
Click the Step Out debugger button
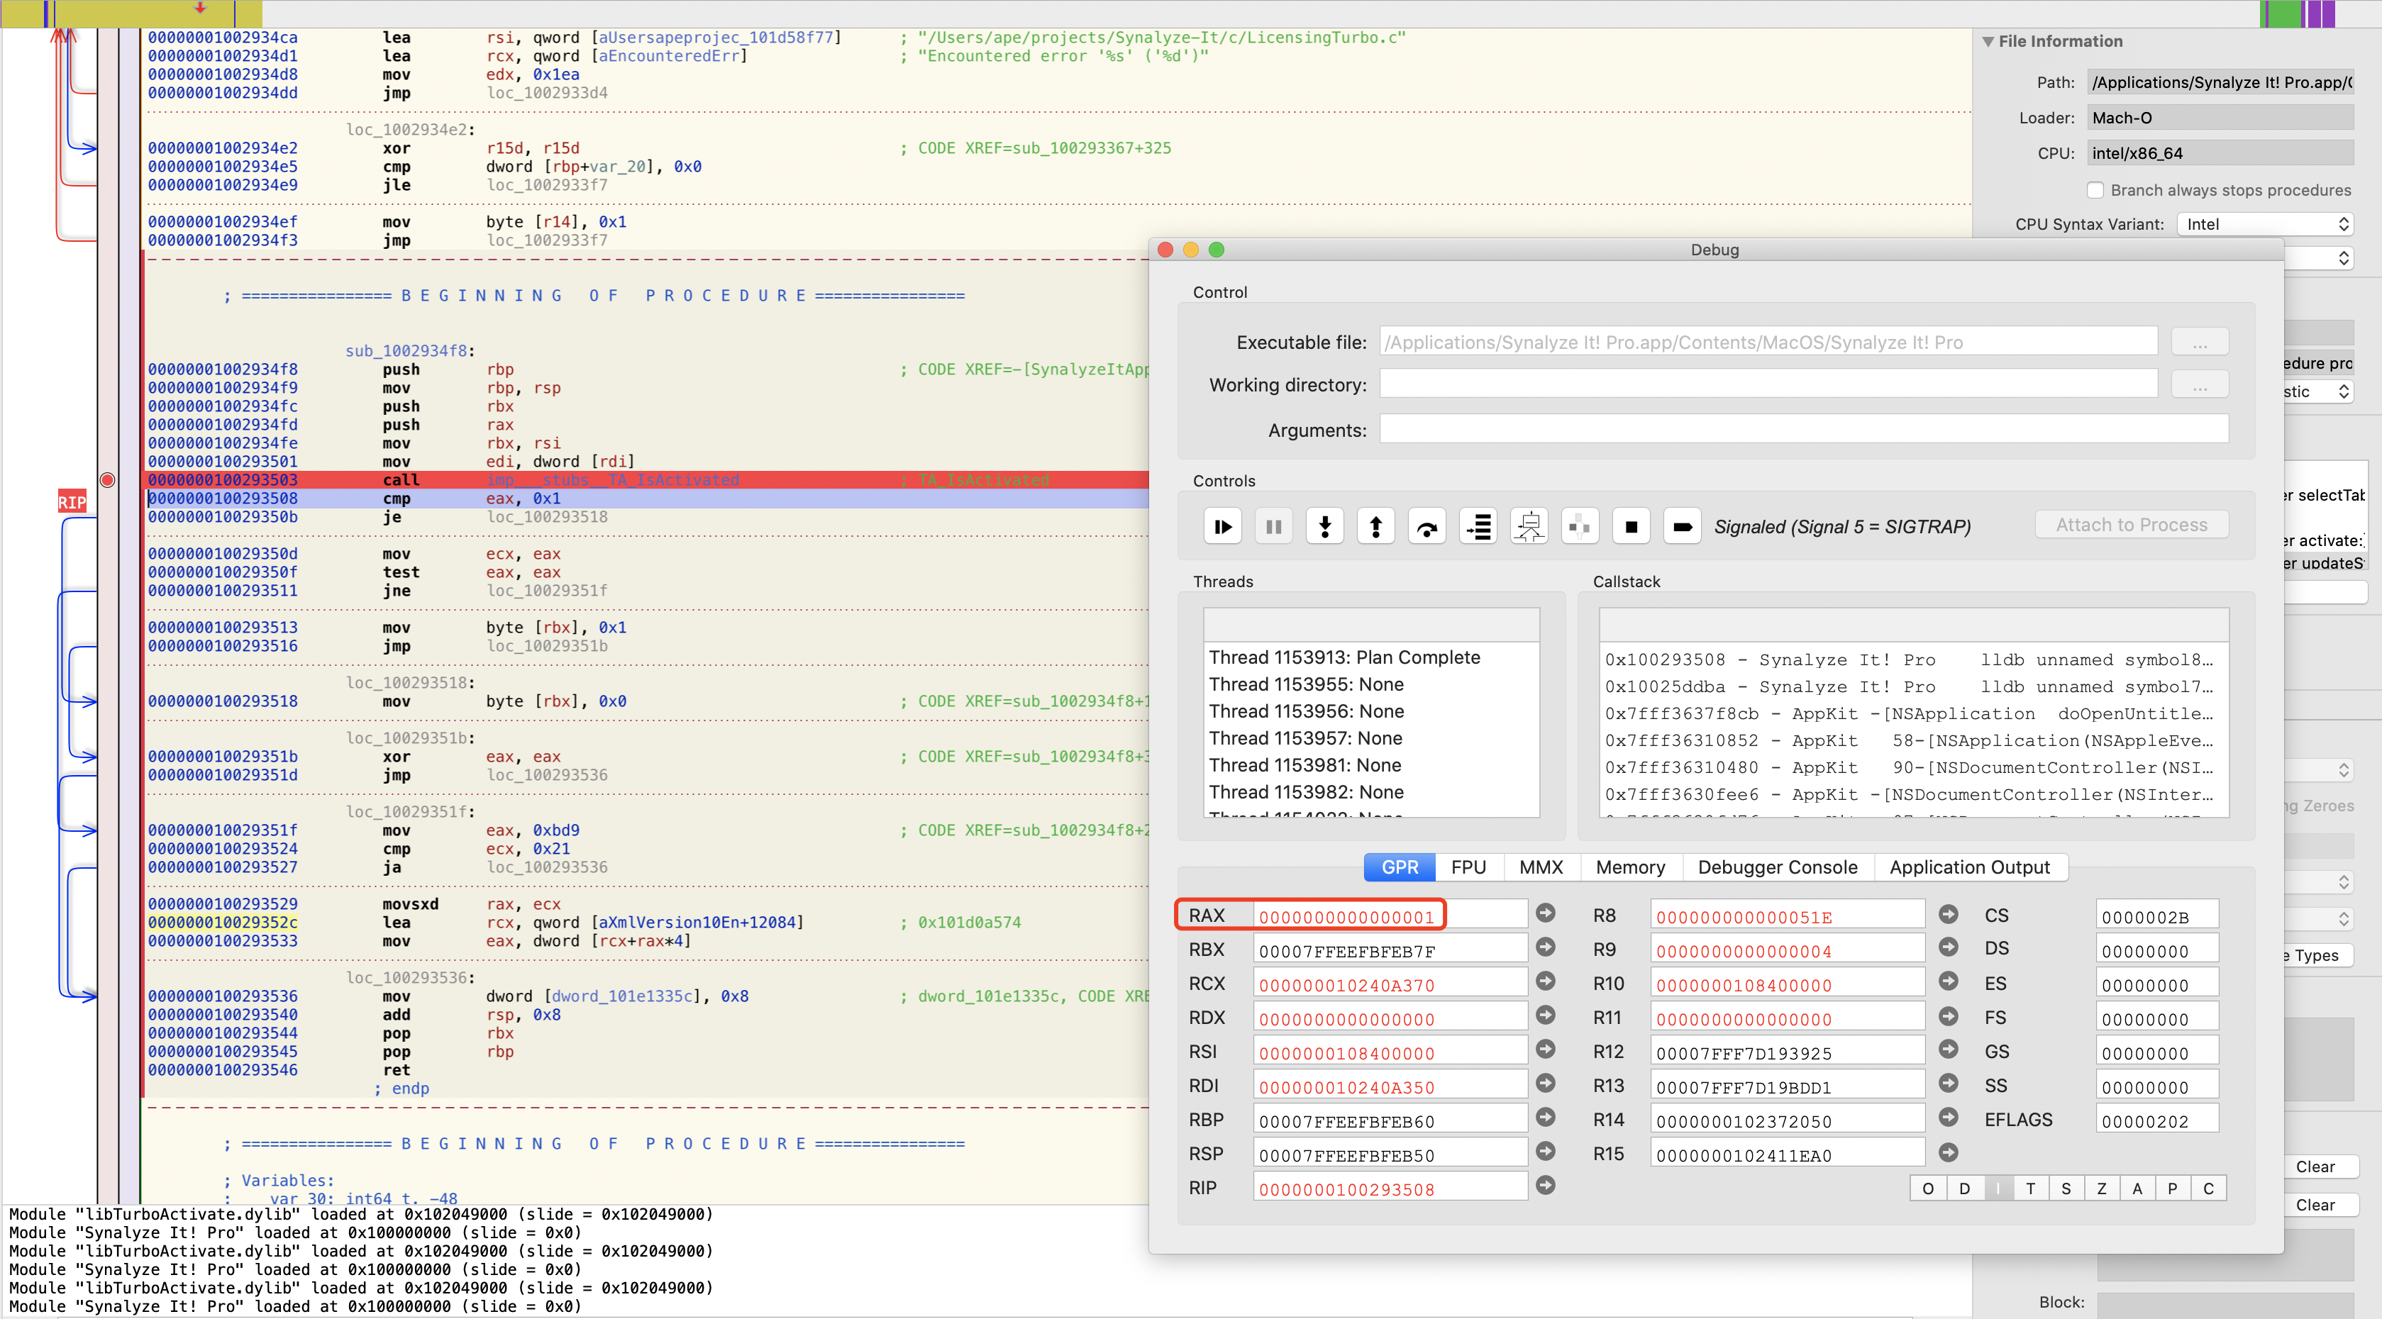pyautogui.click(x=1375, y=527)
